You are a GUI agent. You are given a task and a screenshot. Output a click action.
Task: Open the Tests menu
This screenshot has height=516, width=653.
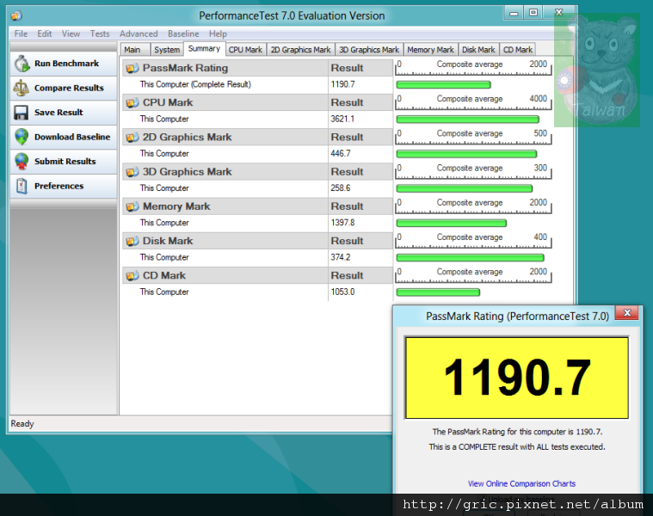click(100, 34)
